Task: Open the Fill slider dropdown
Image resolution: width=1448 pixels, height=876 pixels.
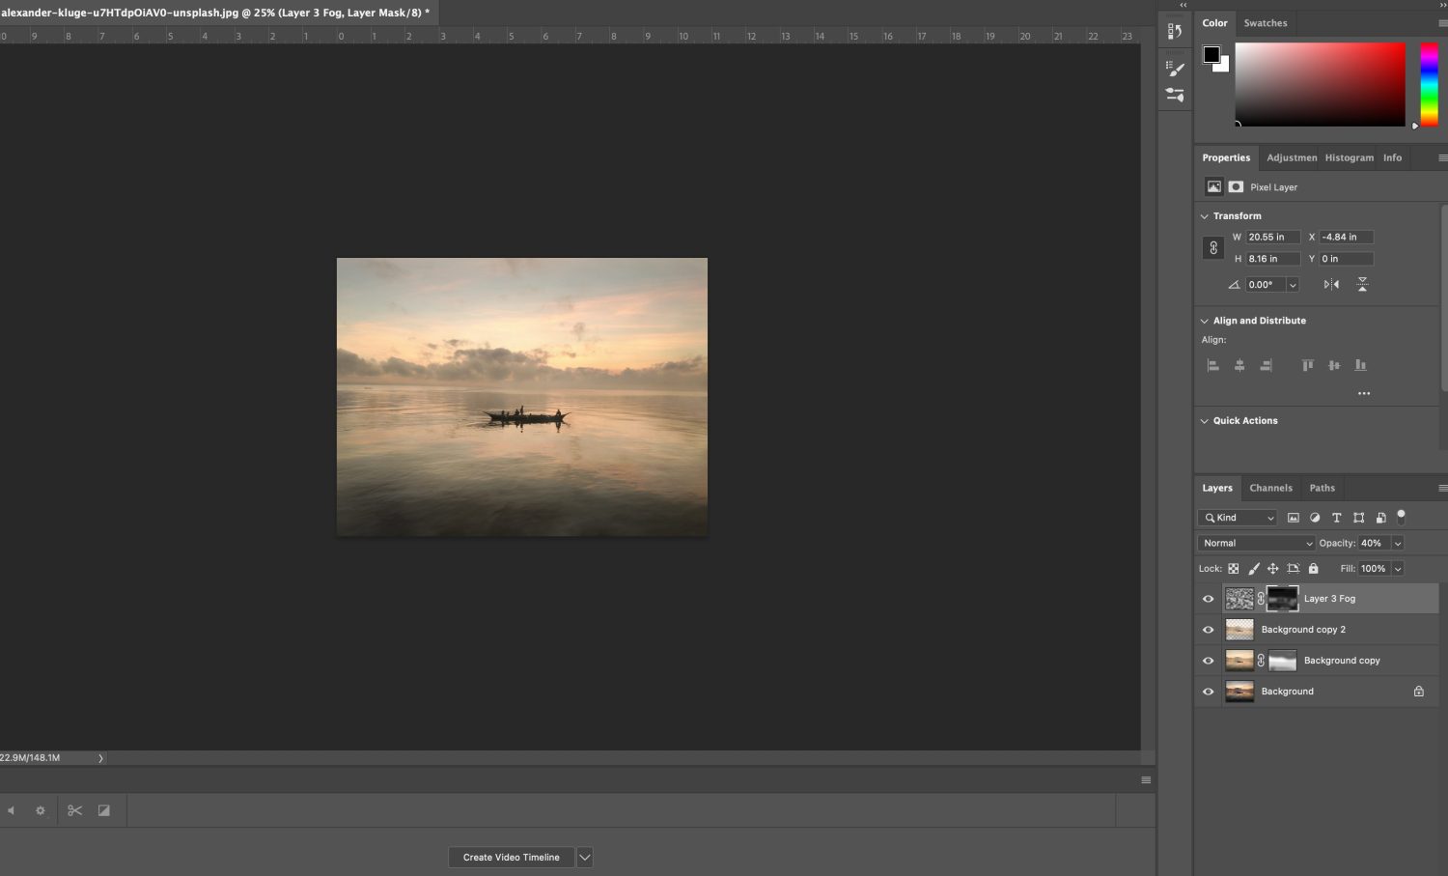Action: [x=1397, y=569]
